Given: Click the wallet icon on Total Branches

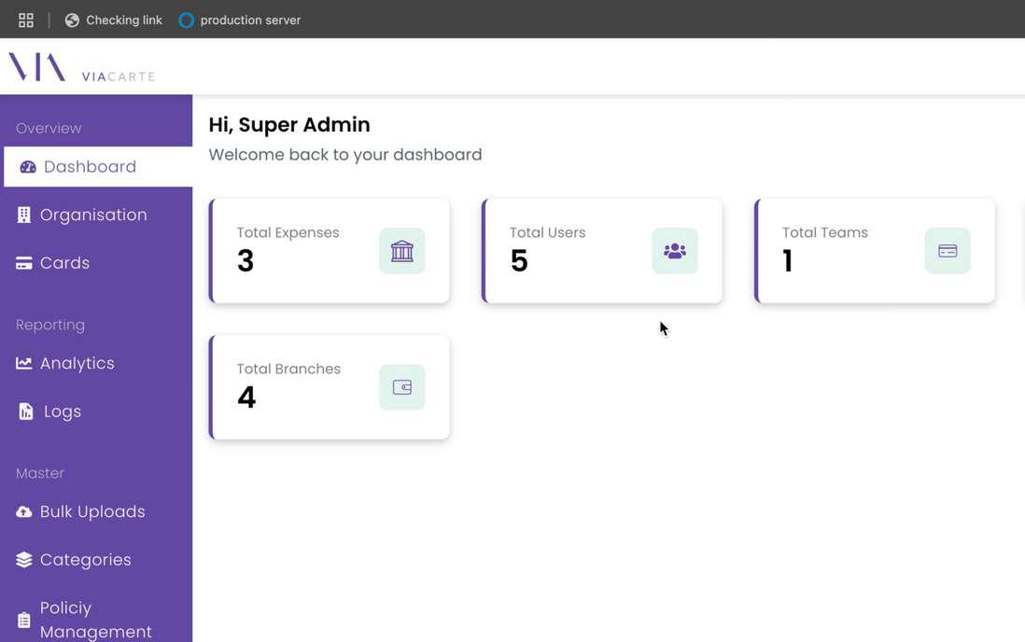Looking at the screenshot, I should coord(401,387).
